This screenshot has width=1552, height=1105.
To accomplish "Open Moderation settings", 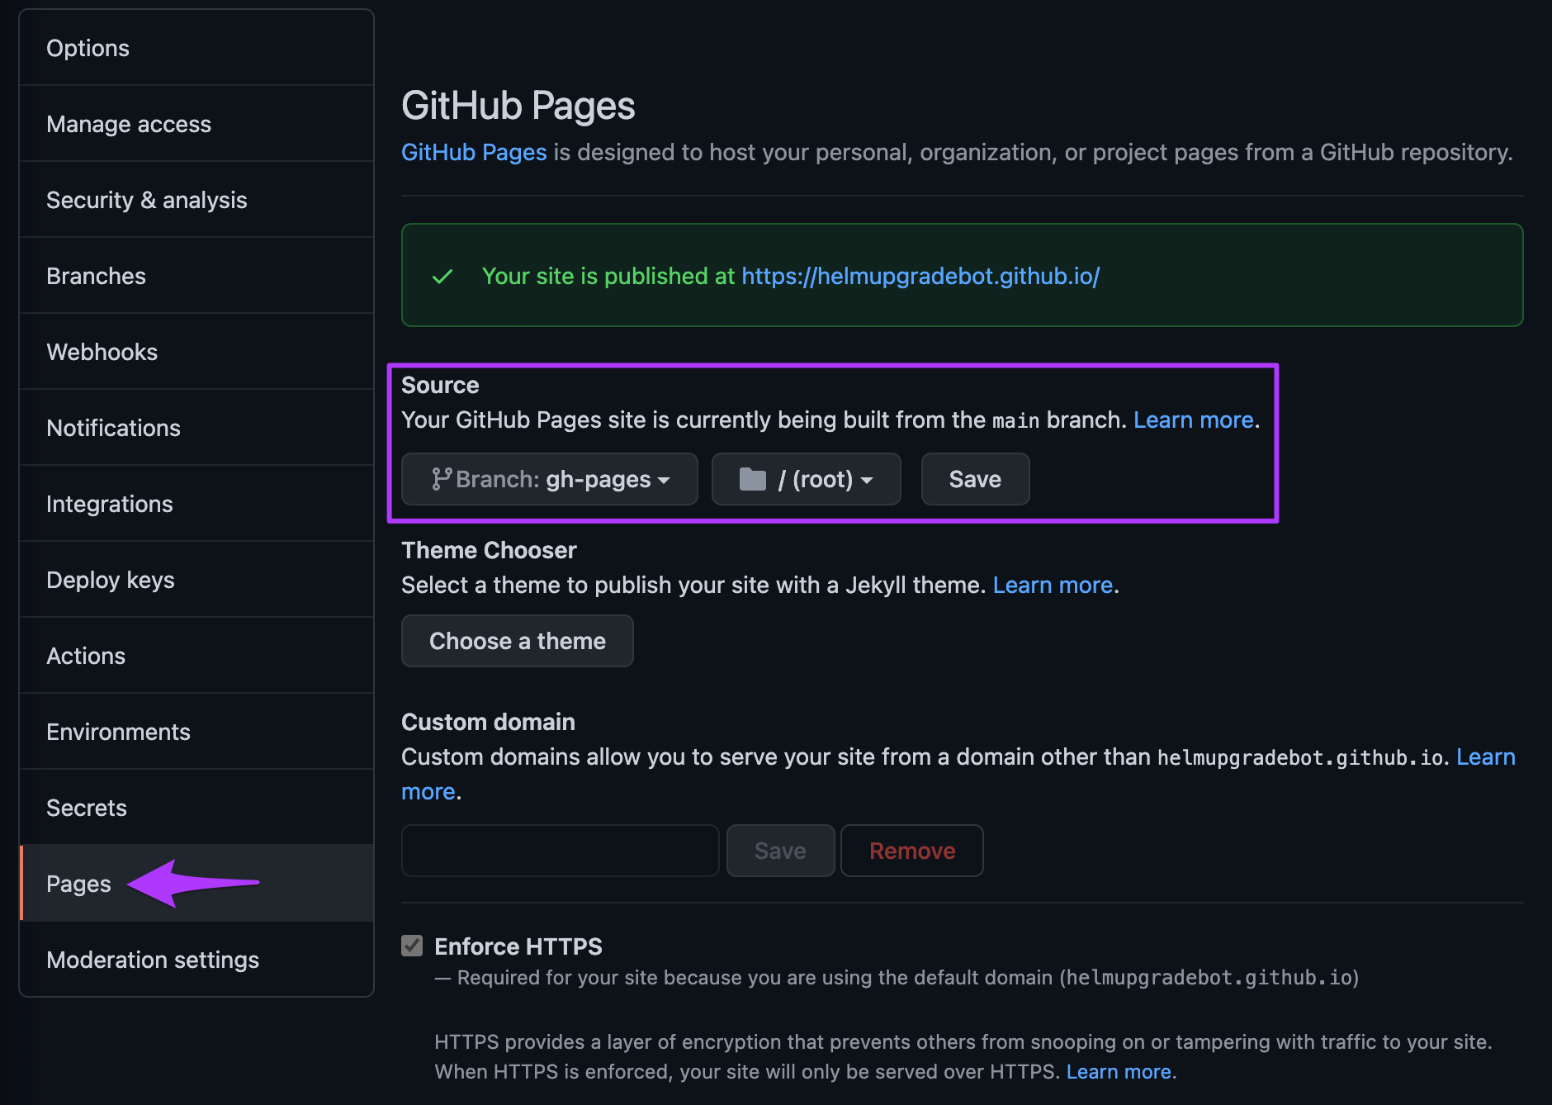I will [x=196, y=960].
